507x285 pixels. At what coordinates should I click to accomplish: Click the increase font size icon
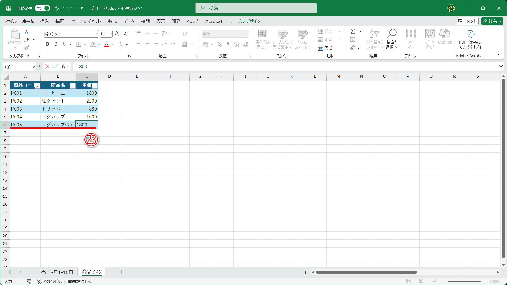[118, 34]
